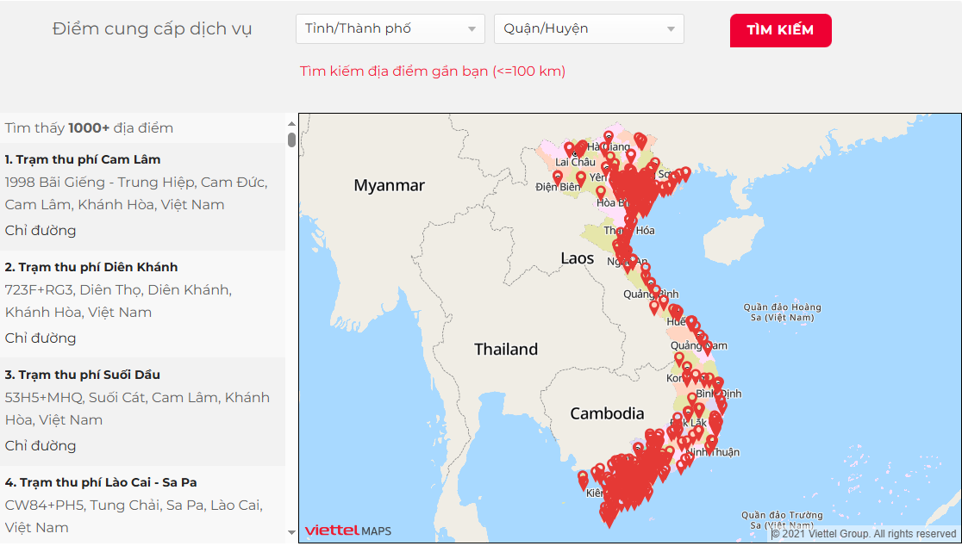Click the Viettel Maps logo

[x=347, y=530]
